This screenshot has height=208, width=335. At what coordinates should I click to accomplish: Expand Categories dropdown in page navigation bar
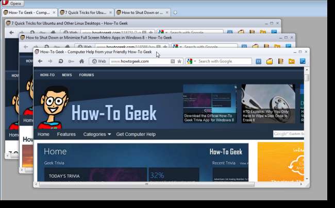coord(97,134)
